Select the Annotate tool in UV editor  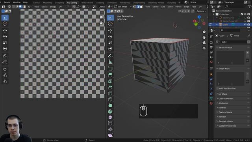(x=5, y=56)
